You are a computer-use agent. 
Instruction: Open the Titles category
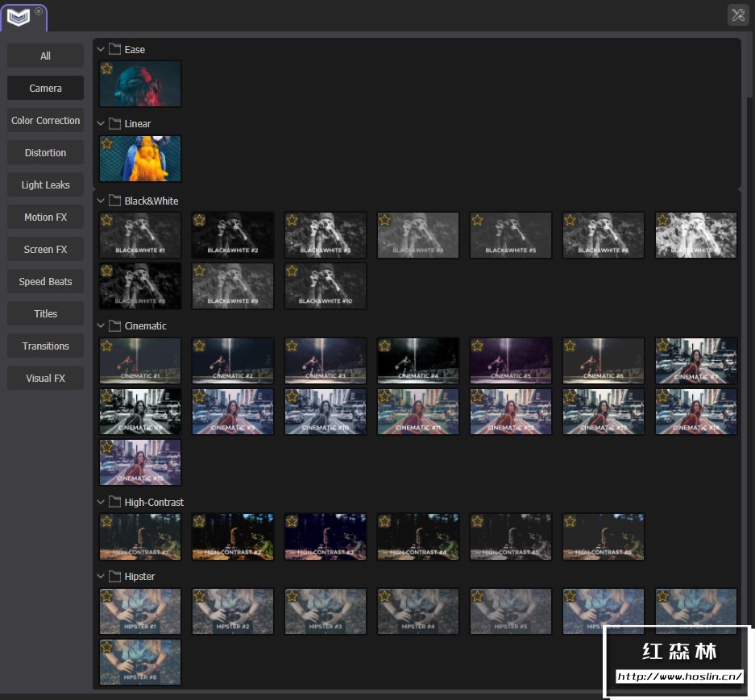(x=45, y=314)
